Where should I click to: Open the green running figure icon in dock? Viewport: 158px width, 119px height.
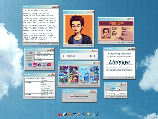(98, 114)
